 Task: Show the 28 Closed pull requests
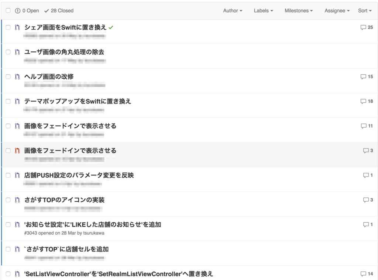tap(59, 11)
